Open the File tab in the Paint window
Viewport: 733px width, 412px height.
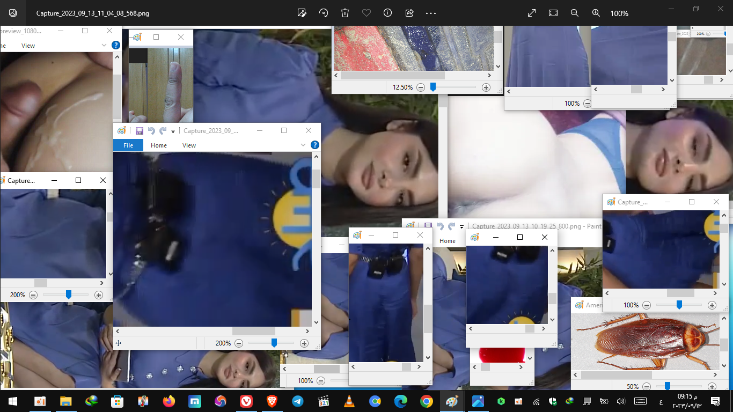(128, 145)
